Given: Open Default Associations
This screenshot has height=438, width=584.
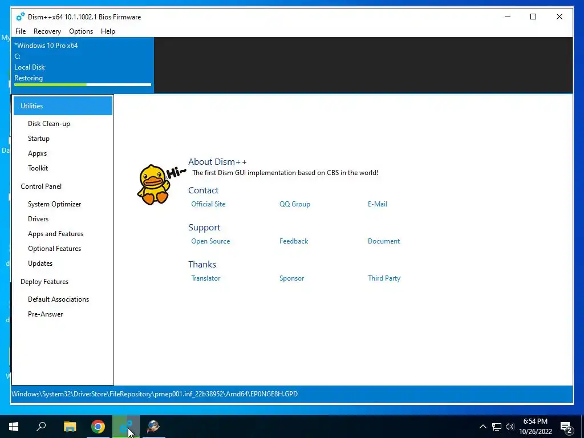Looking at the screenshot, I should [x=58, y=299].
